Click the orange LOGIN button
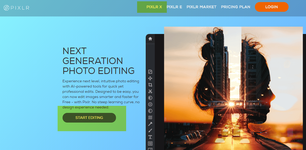The image size is (306, 150). [271, 7]
